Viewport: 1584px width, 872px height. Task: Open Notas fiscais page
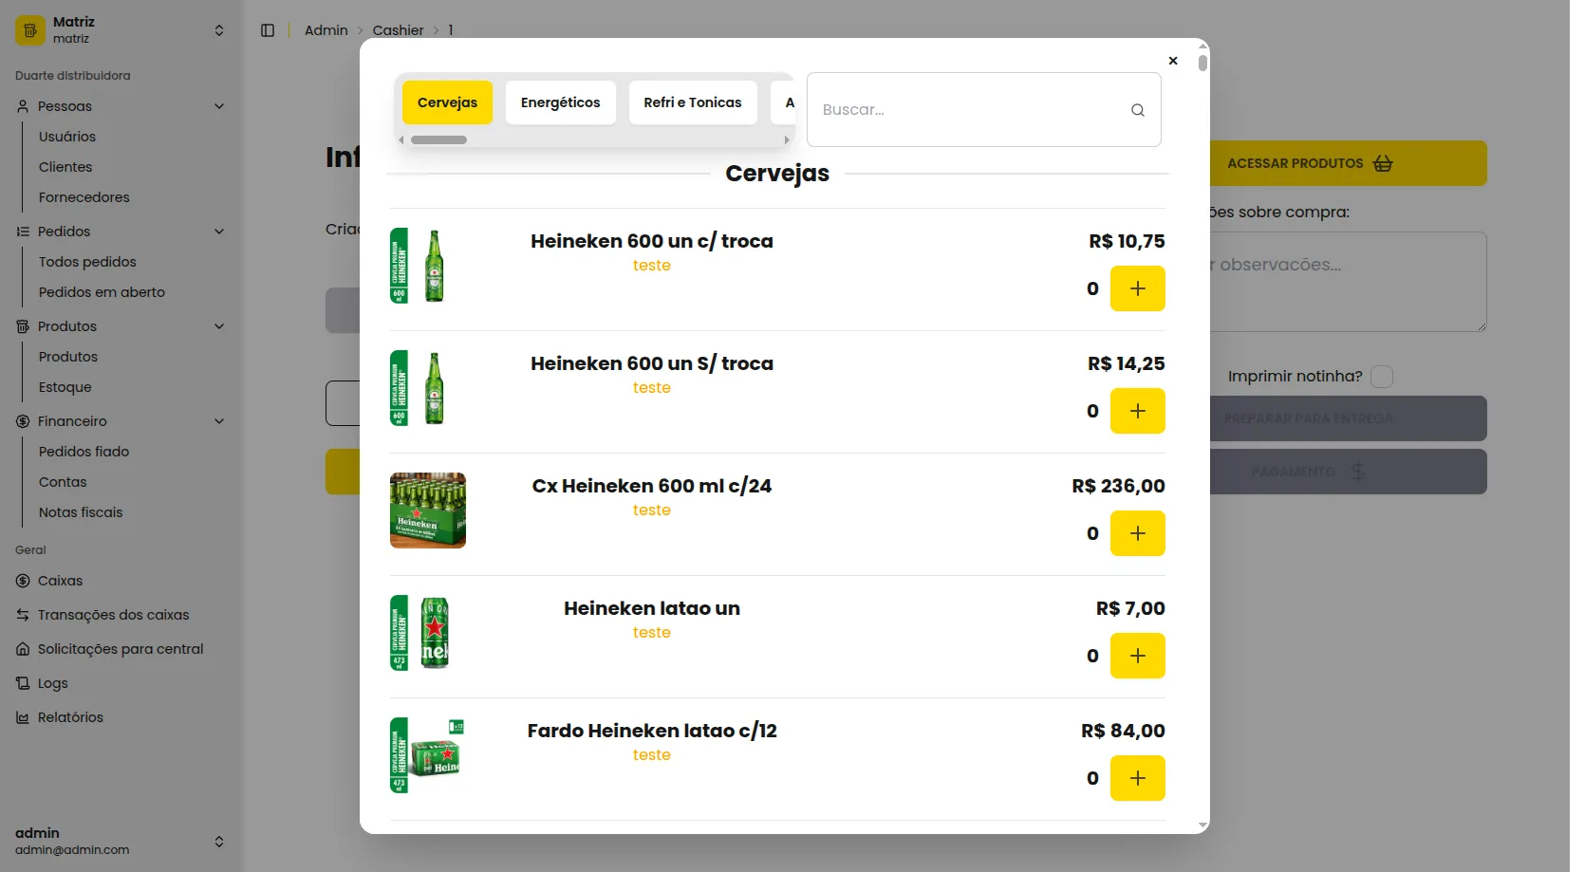[81, 512]
